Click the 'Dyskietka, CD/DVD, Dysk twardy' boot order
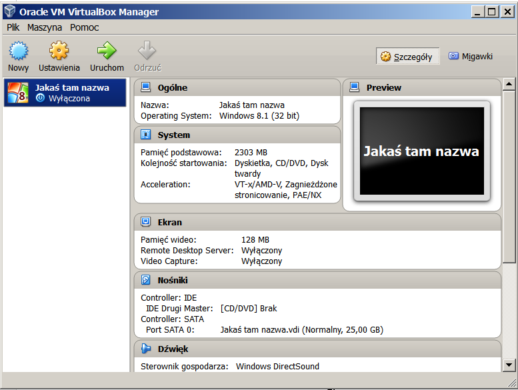The image size is (518, 390). (281, 169)
